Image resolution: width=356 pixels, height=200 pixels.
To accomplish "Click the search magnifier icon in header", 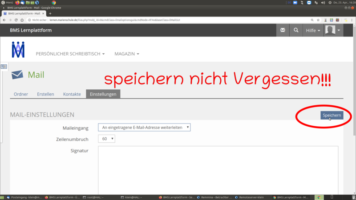I will 296,30.
